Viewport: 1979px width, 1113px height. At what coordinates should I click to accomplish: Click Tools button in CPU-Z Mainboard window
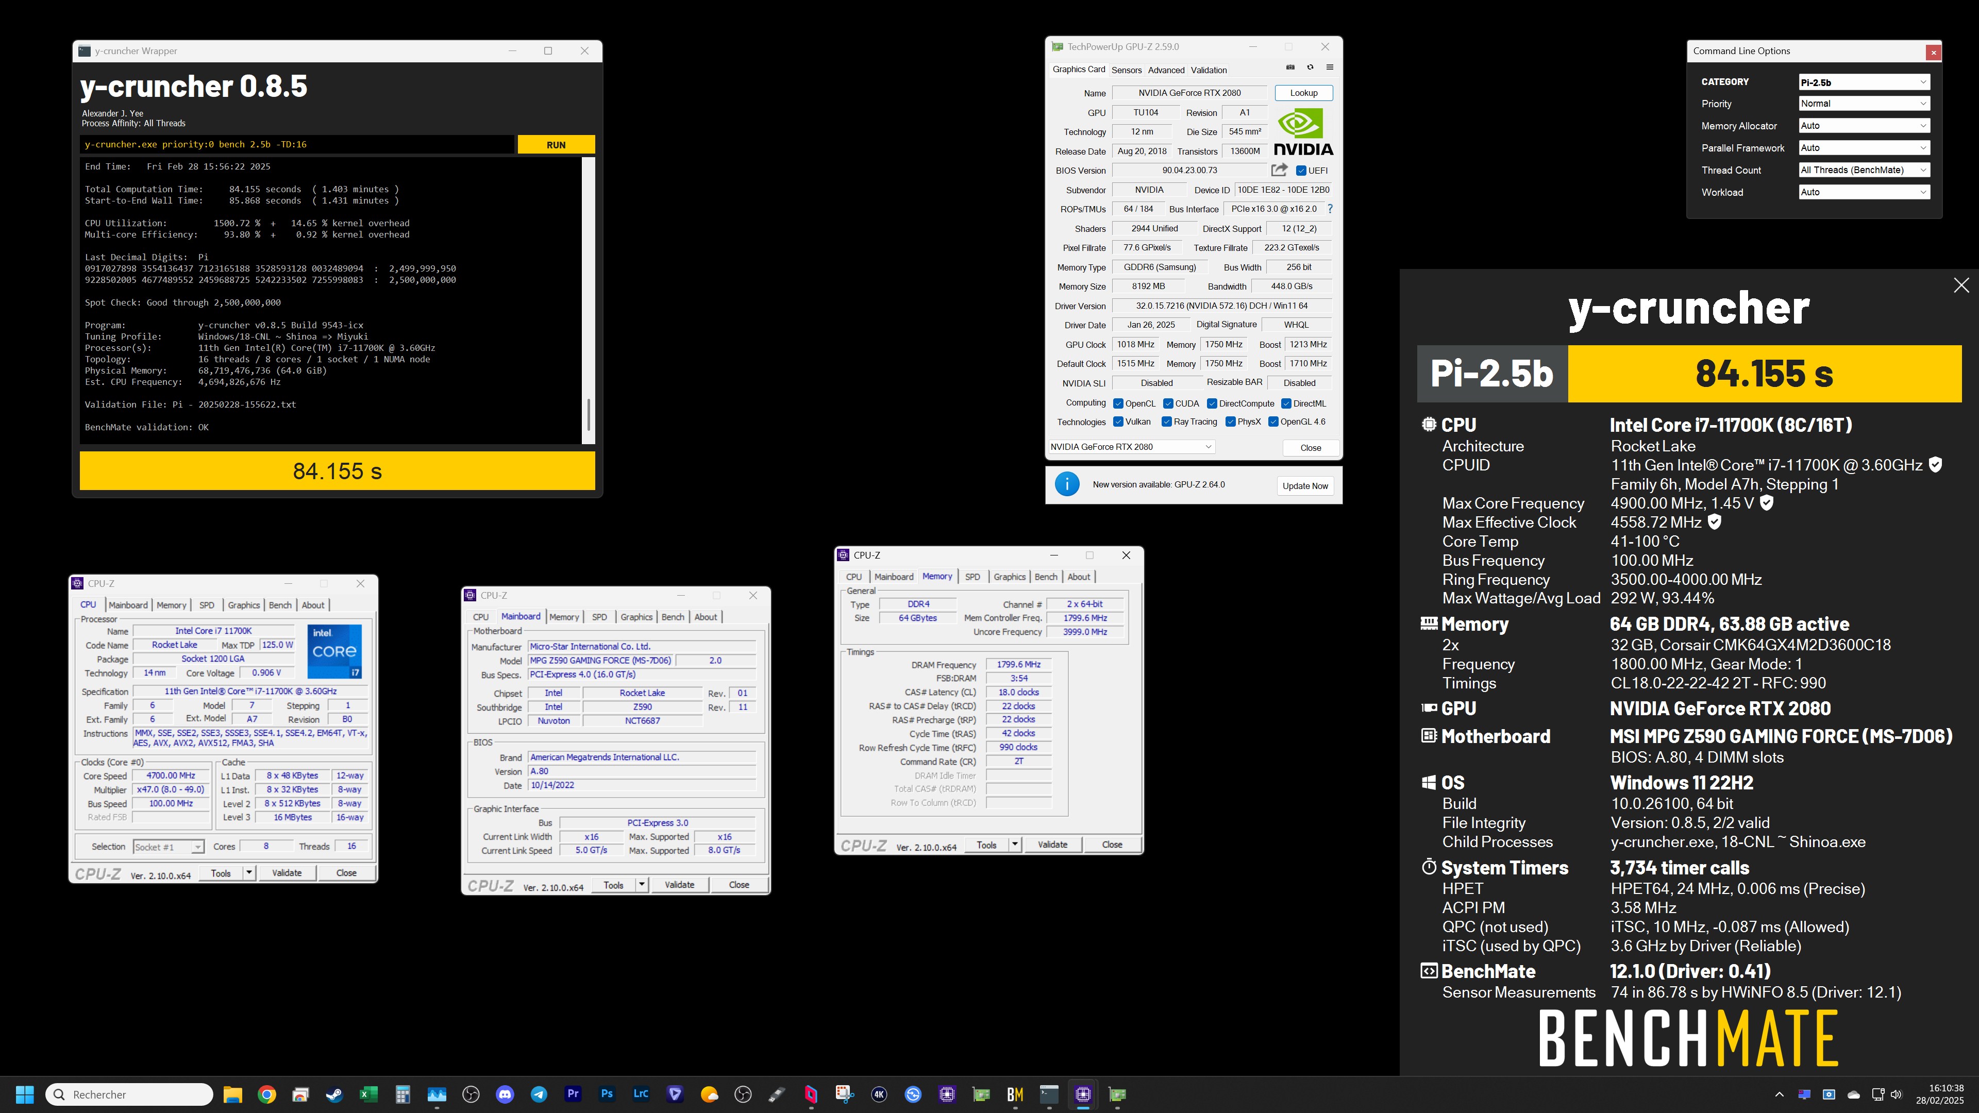click(613, 885)
